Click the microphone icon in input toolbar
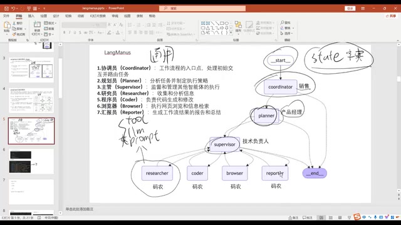401x225 pixels. (x=375, y=217)
